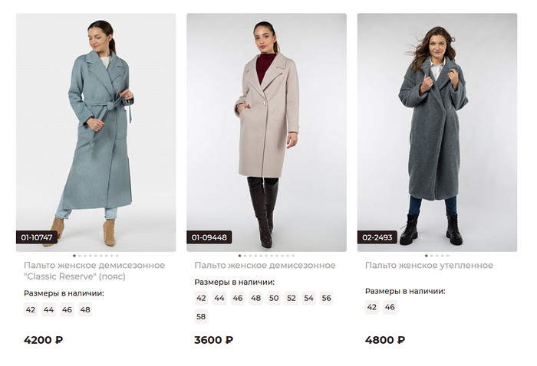Open the "Пальто женское утепленное" product link
This screenshot has width=537, height=366.
pos(428,266)
